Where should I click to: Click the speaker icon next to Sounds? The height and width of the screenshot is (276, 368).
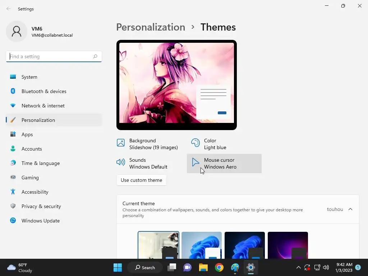[121, 162]
